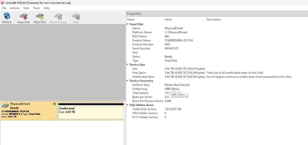Click the black usage bar above Unallocated
Viewport: 308px width, 145px height.
coord(91,104)
